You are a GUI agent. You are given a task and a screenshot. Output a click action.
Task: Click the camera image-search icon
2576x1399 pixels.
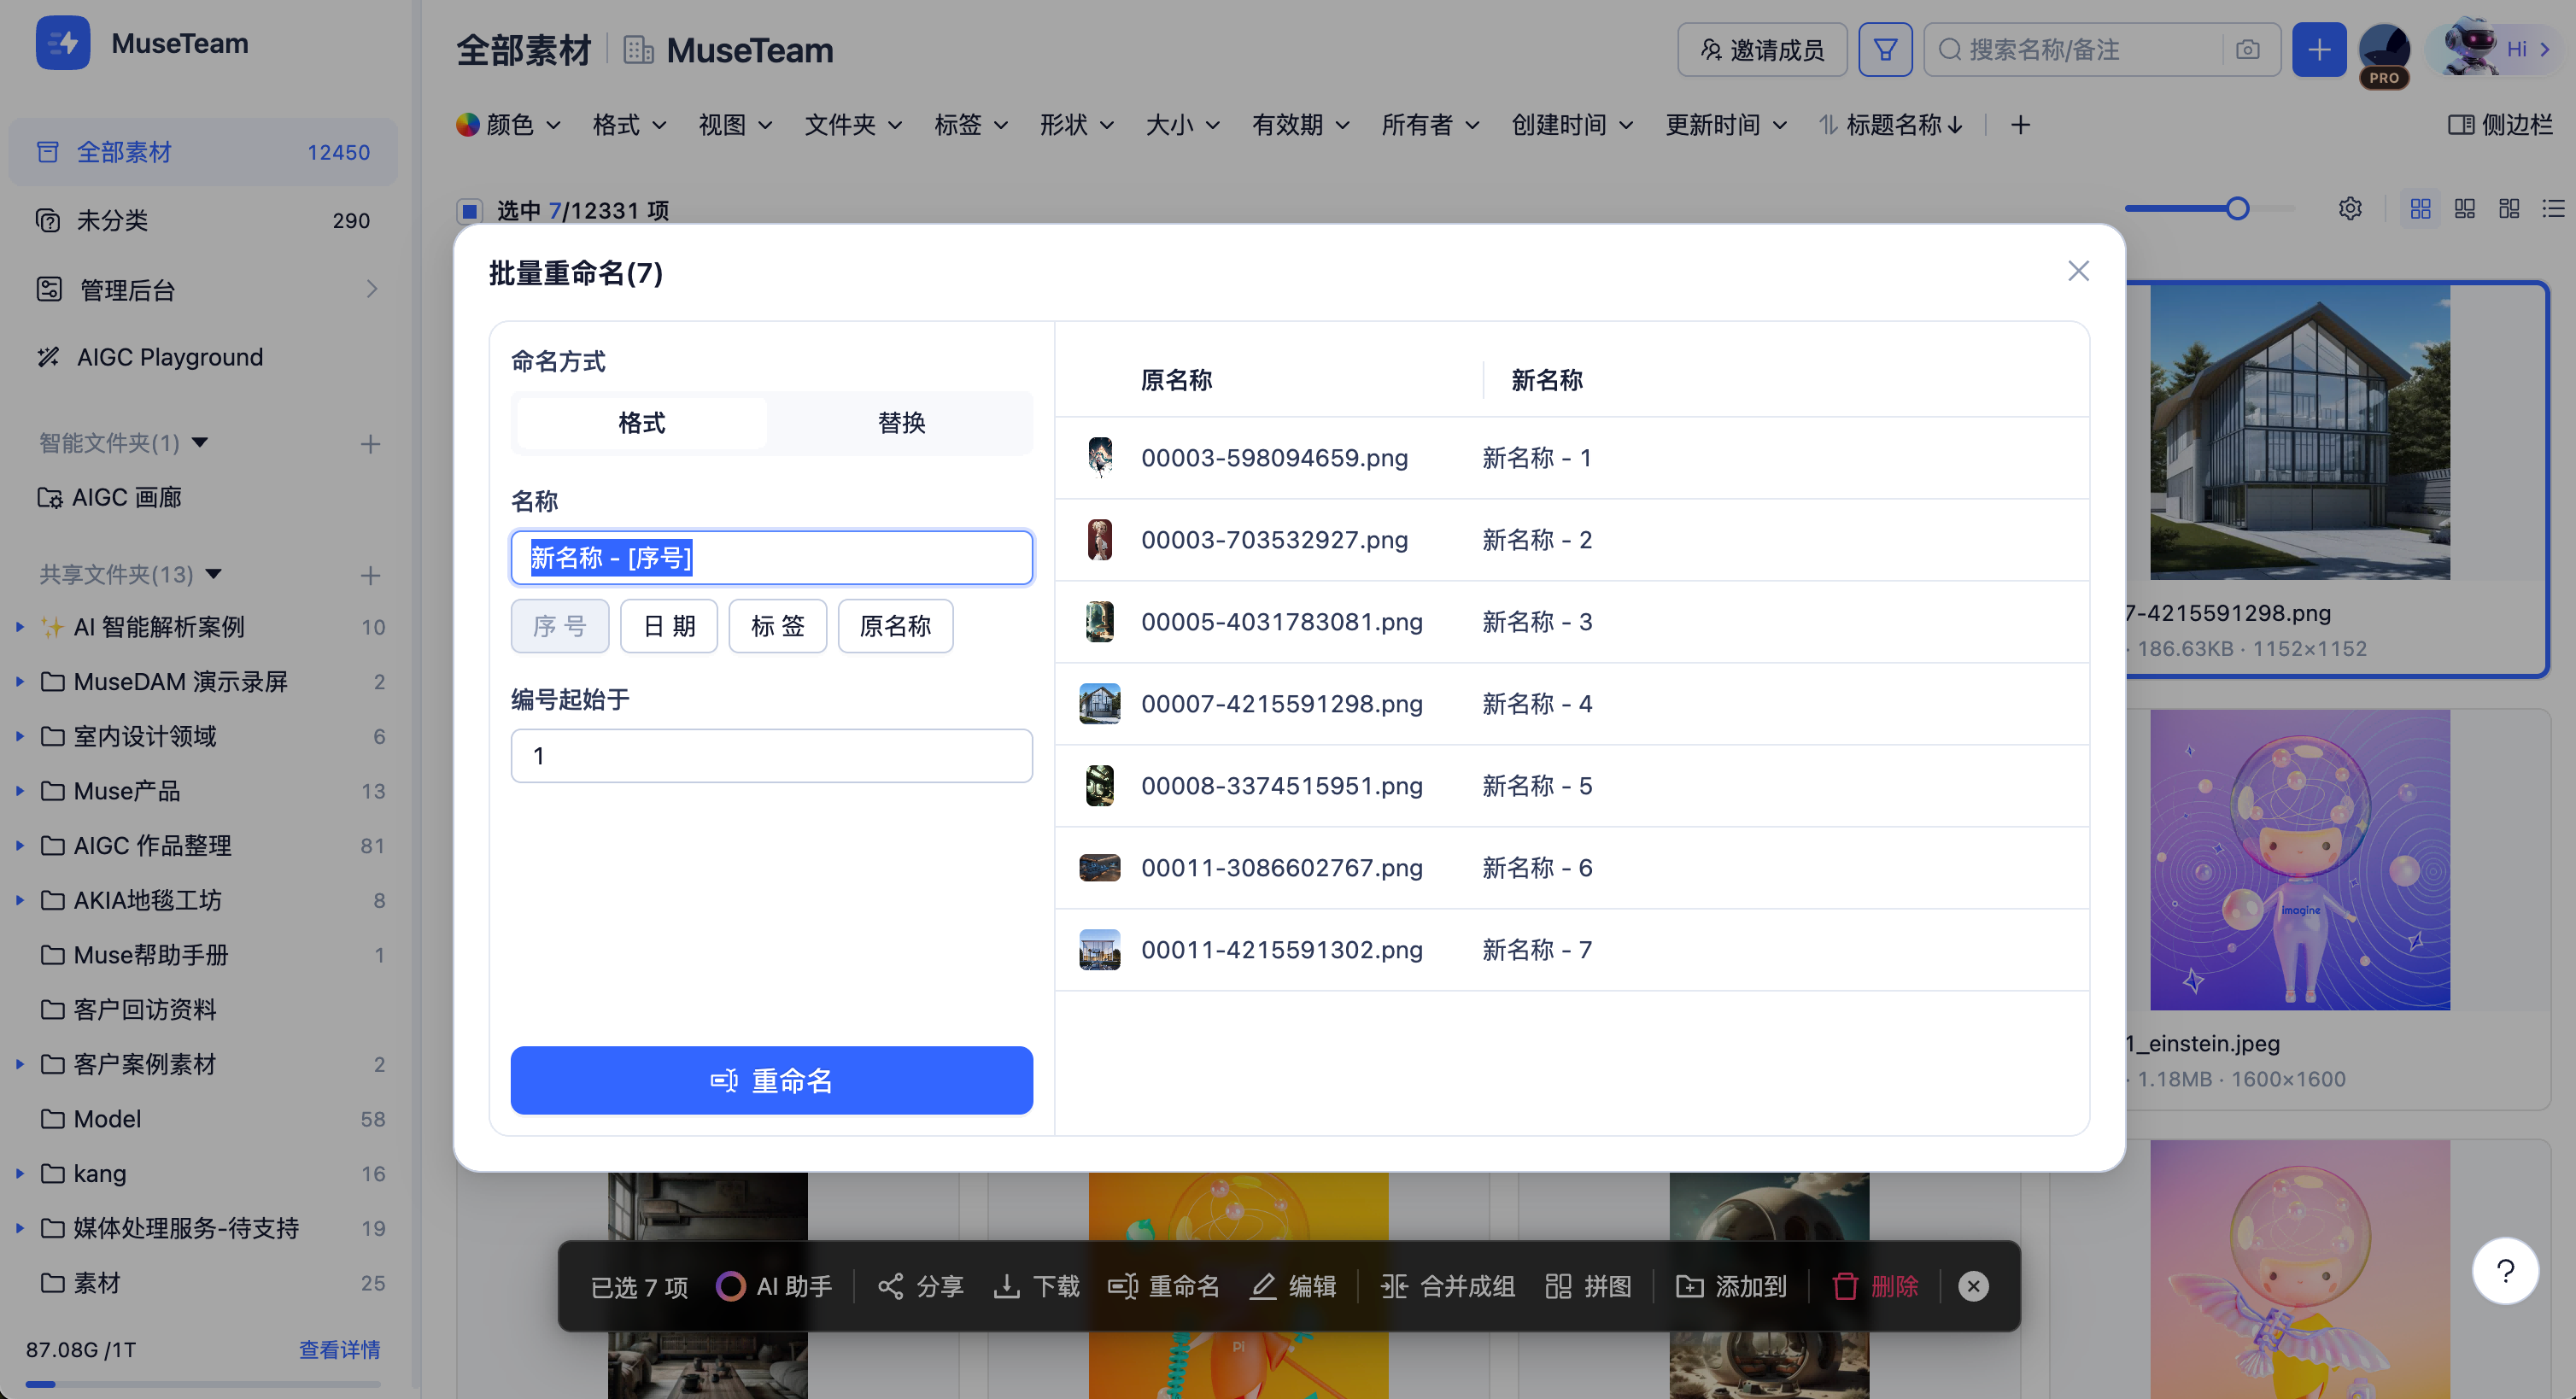(x=2247, y=50)
